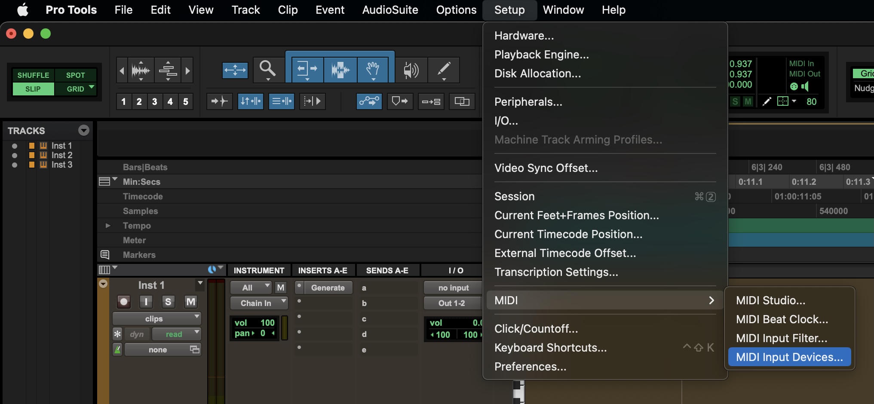Enable SHUFFLE edit mode
The width and height of the screenshot is (874, 404).
(33, 75)
